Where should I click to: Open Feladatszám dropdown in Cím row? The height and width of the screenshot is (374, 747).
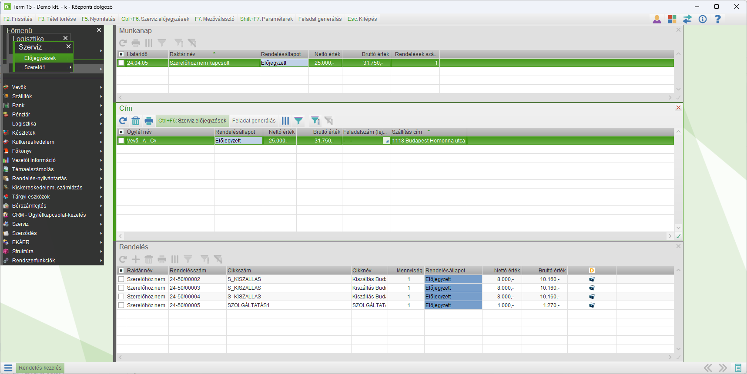pyautogui.click(x=386, y=141)
